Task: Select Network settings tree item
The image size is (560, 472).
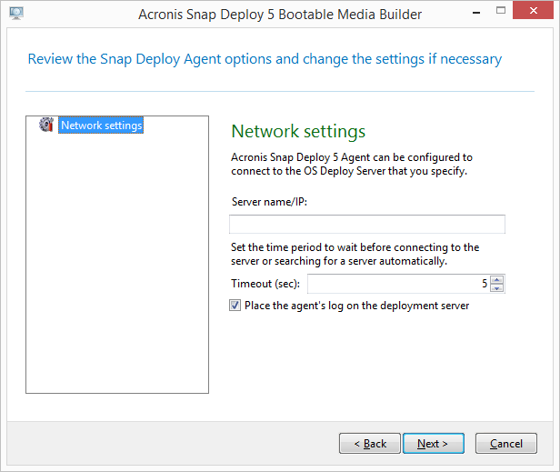Action: (101, 126)
